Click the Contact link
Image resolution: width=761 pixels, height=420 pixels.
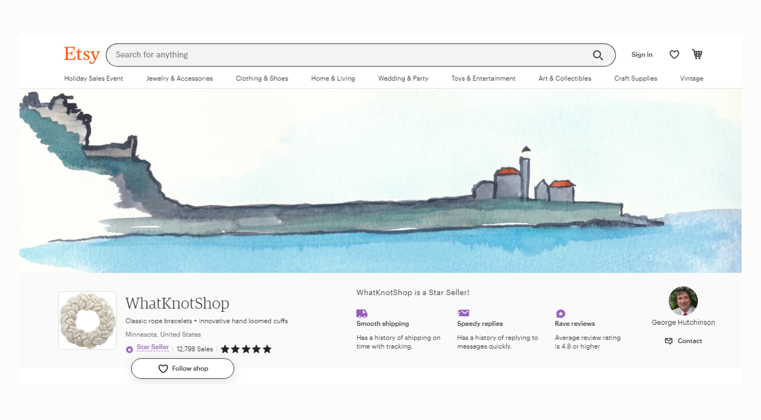[x=689, y=341]
